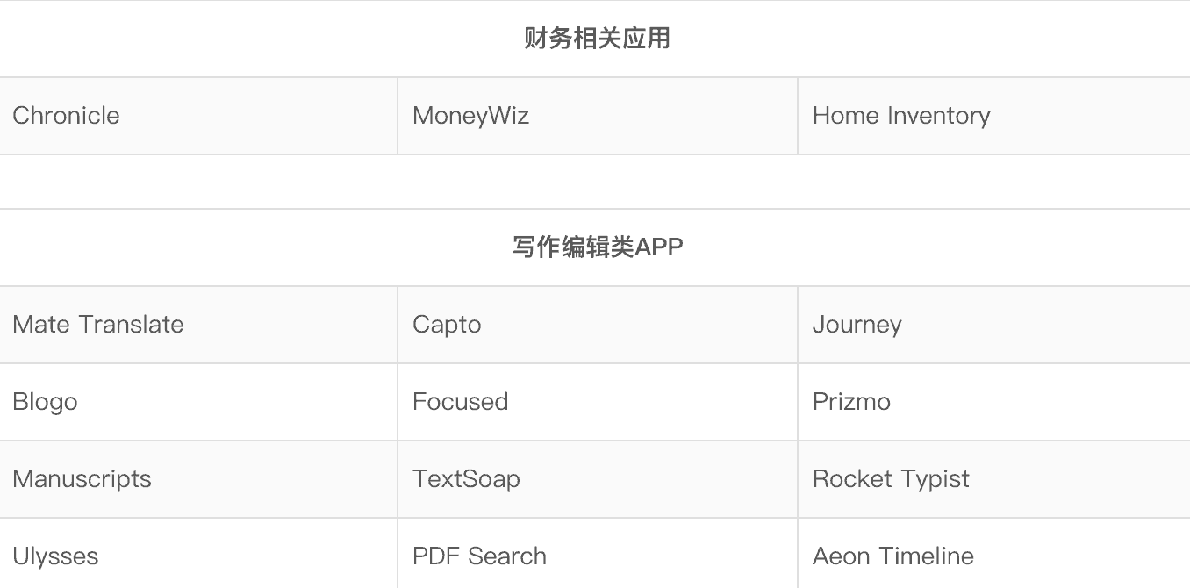Screen dimensions: 1190x588
Task: Click on Capto in the table
Action: pos(447,325)
